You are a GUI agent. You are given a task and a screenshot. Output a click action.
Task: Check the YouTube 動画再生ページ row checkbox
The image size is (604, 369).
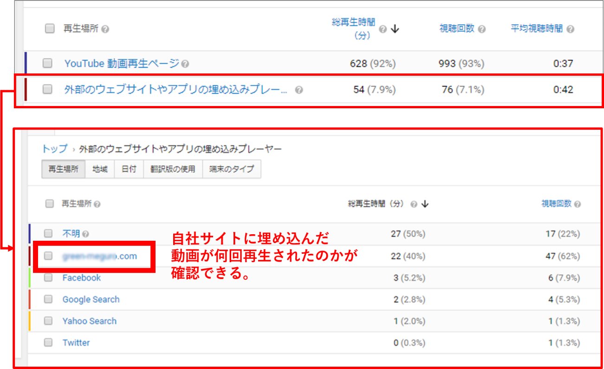coord(47,64)
